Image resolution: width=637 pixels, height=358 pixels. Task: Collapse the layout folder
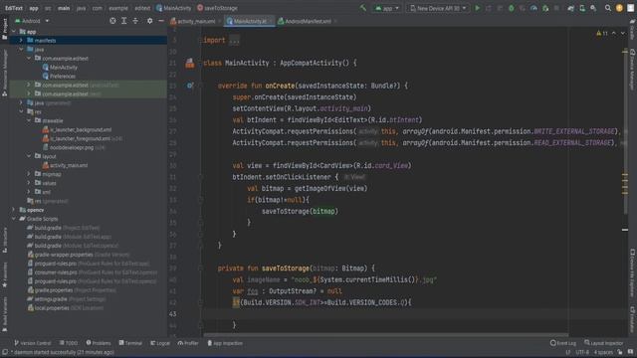[29, 156]
